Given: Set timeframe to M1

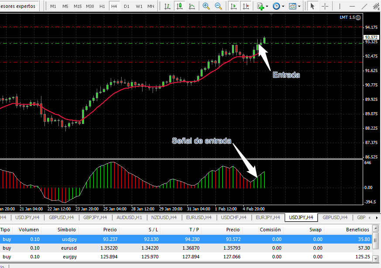Looking at the screenshot, I should tap(53, 6).
